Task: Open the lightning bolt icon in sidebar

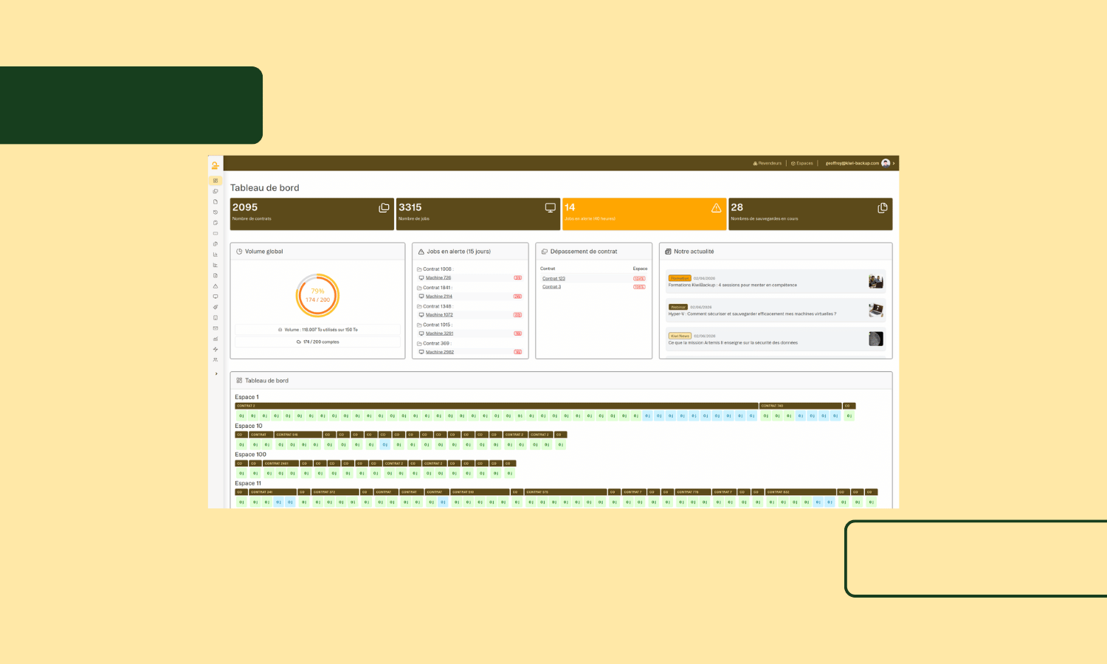Action: tap(215, 350)
